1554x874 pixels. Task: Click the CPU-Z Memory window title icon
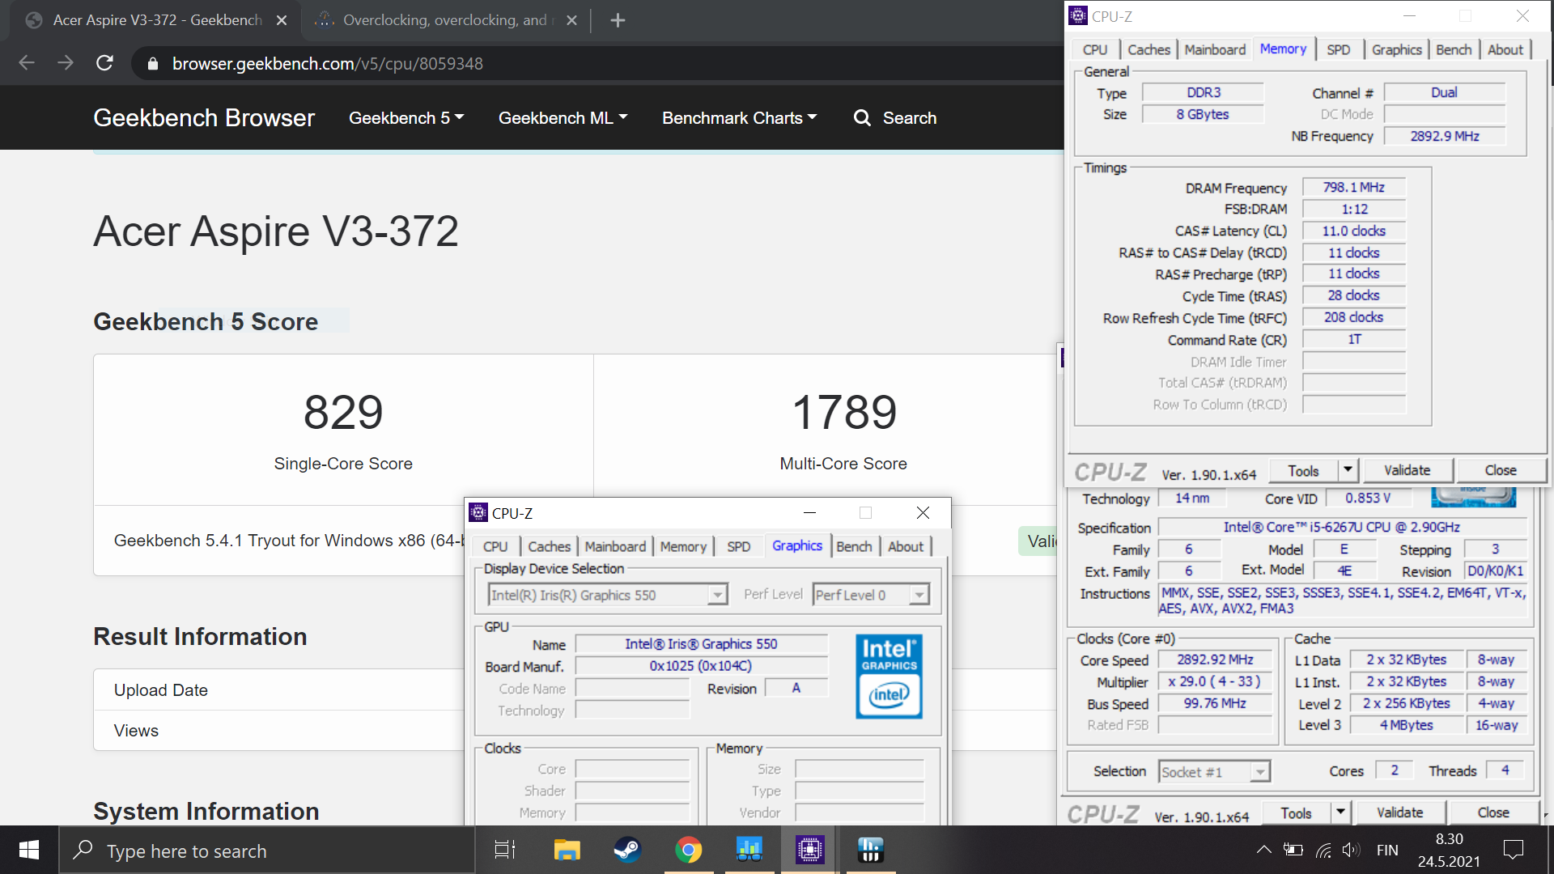click(1078, 15)
